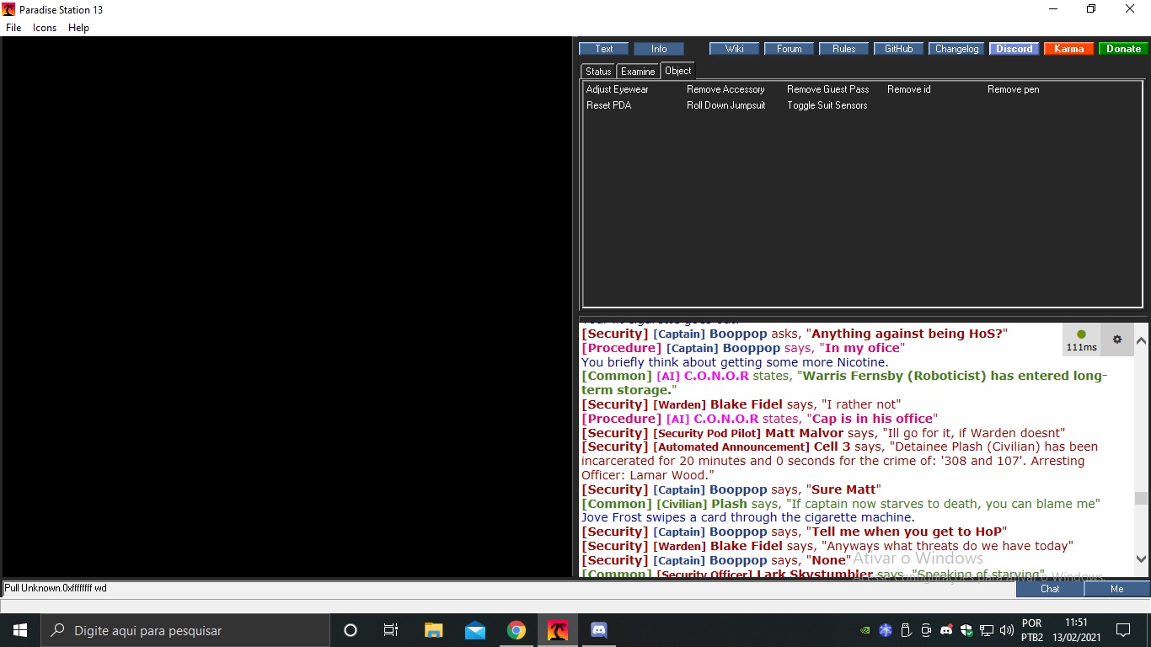The height and width of the screenshot is (647, 1151).
Task: Open the Mail app in taskbar
Action: point(475,630)
